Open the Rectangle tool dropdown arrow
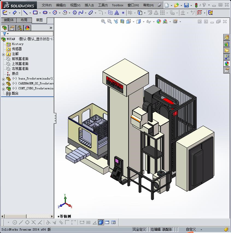231x233 pixels. [x=40, y=13]
